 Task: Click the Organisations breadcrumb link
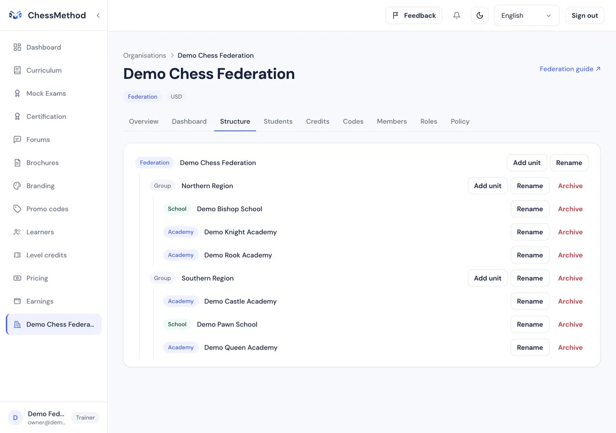point(144,55)
